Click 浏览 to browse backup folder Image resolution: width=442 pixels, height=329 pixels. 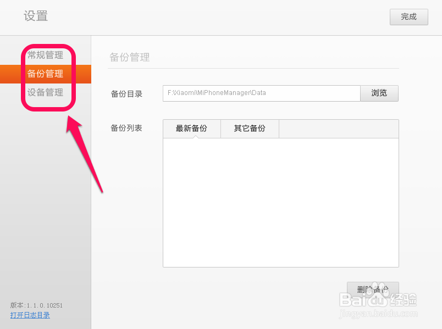click(379, 93)
